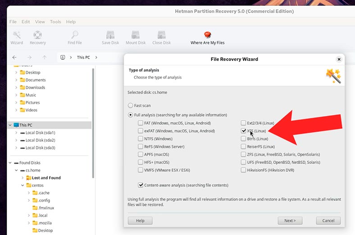Enable the ZFS checkbox
Screen dimensions: 355x235
coord(243,154)
